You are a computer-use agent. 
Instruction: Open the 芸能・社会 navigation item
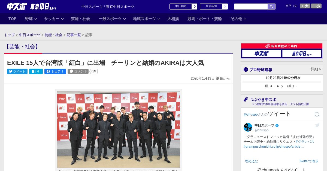point(80,19)
